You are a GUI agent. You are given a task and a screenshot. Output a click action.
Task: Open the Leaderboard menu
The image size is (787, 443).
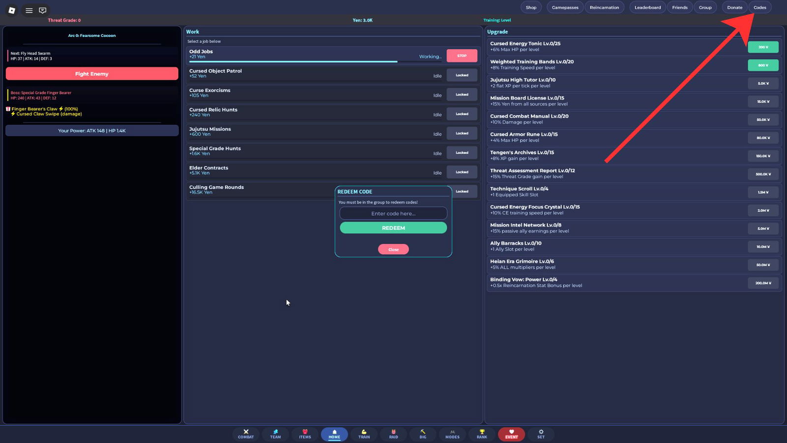click(647, 7)
